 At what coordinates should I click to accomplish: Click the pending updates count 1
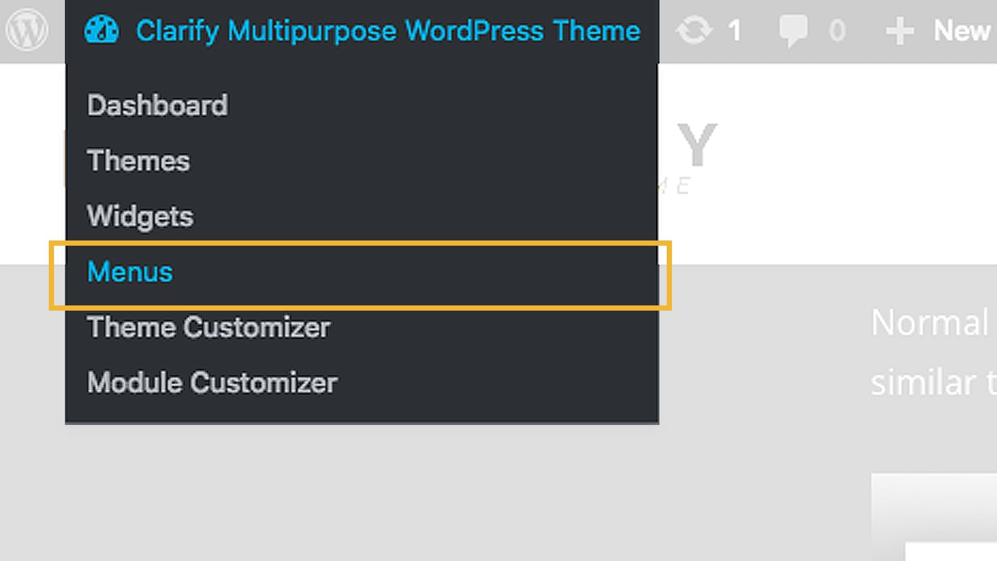point(735,31)
